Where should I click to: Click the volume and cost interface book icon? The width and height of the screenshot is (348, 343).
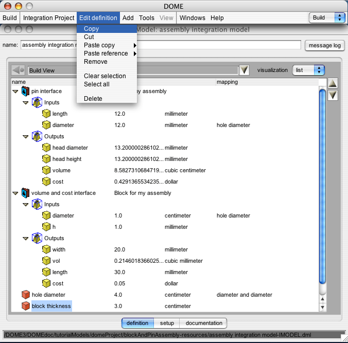(x=25, y=193)
